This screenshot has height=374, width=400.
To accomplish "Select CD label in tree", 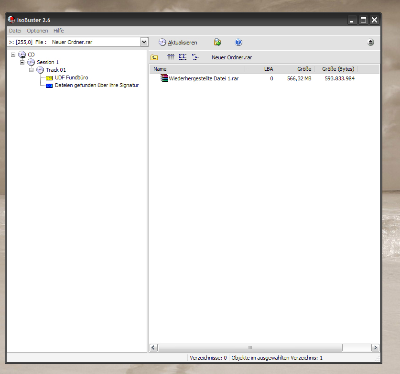I will coord(31,55).
